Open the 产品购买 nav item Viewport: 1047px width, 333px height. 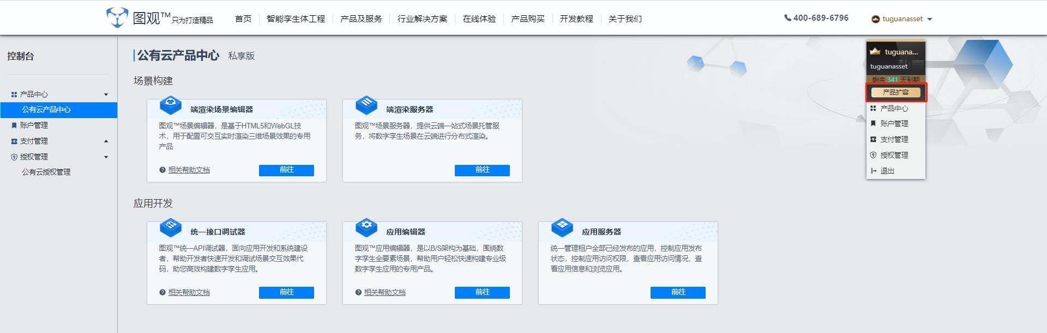coord(528,19)
